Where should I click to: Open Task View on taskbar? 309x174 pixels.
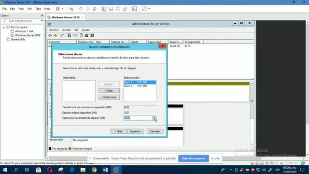pos(27,170)
